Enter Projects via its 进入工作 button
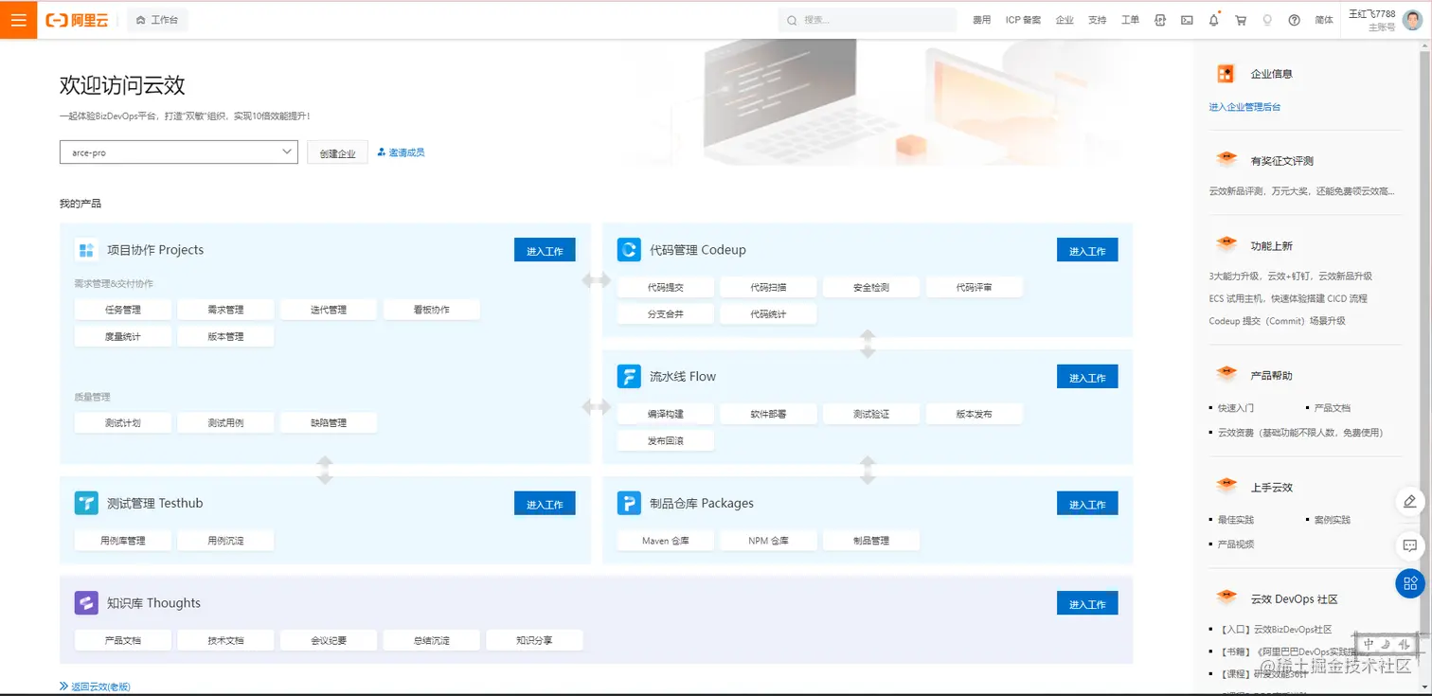1432x696 pixels. point(545,250)
